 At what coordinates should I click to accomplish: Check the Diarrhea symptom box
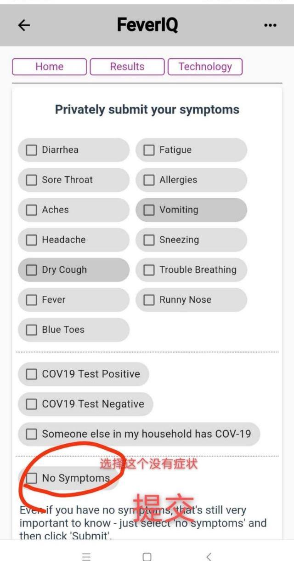31,150
